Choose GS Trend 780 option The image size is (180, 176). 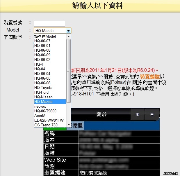tap(50, 125)
